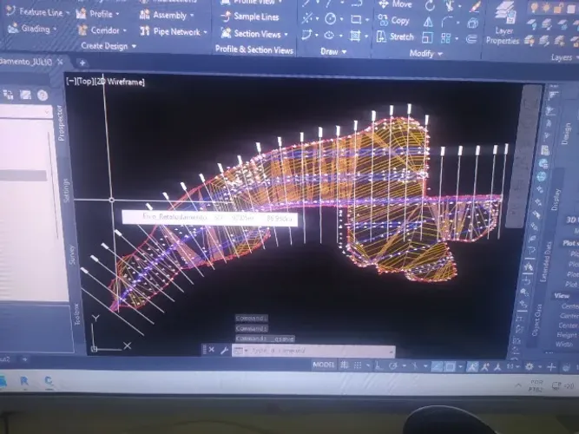The width and height of the screenshot is (579, 434).
Task: Click the Assembly tool
Action: click(163, 15)
